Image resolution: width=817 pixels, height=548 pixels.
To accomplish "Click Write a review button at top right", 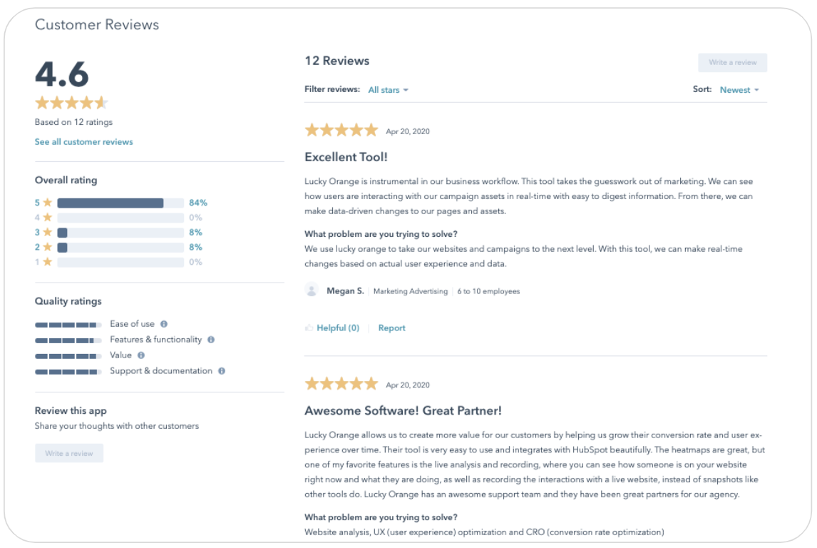I will 732,63.
